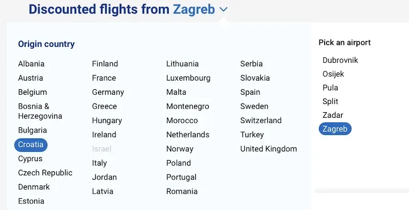Pick Italy as origin country
The width and height of the screenshot is (409, 210).
99,163
